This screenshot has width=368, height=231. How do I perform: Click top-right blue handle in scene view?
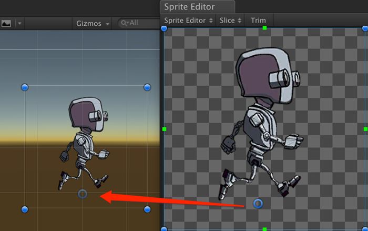point(147,87)
